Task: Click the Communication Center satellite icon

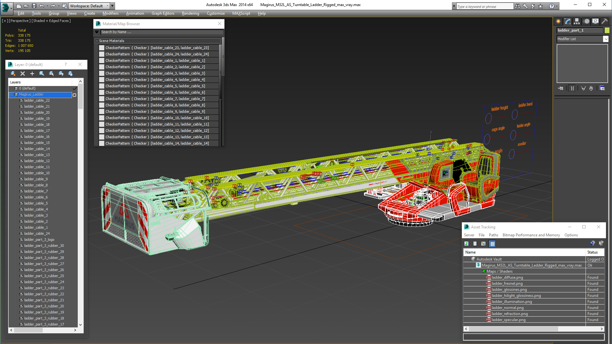Action: coord(533,6)
